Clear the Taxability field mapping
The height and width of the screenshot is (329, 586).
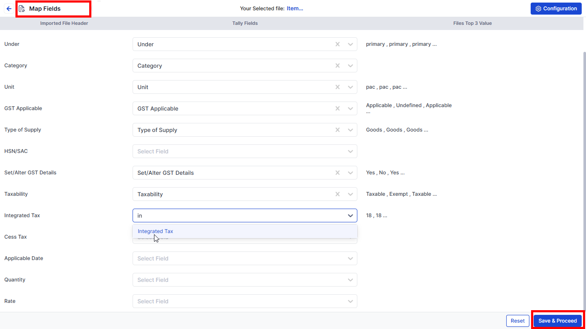(338, 194)
